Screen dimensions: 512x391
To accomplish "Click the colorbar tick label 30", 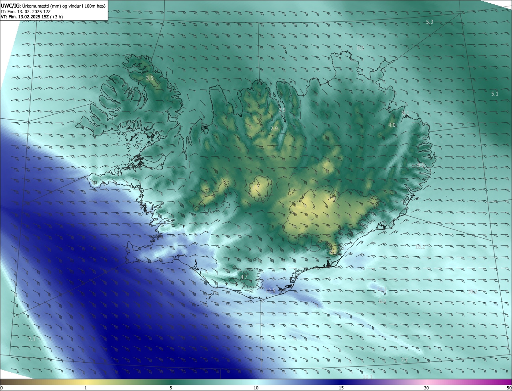I will pos(426,388).
